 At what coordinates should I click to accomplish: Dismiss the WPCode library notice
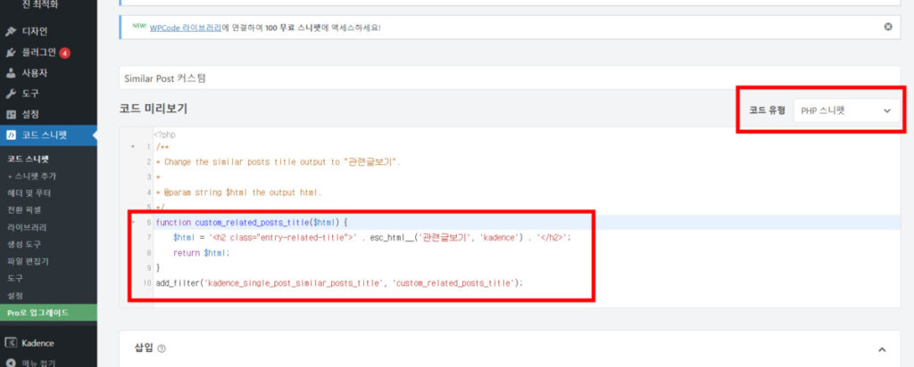pyautogui.click(x=887, y=27)
